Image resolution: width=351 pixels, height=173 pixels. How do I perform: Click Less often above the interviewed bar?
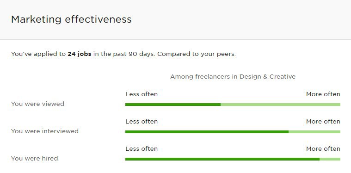click(x=142, y=122)
